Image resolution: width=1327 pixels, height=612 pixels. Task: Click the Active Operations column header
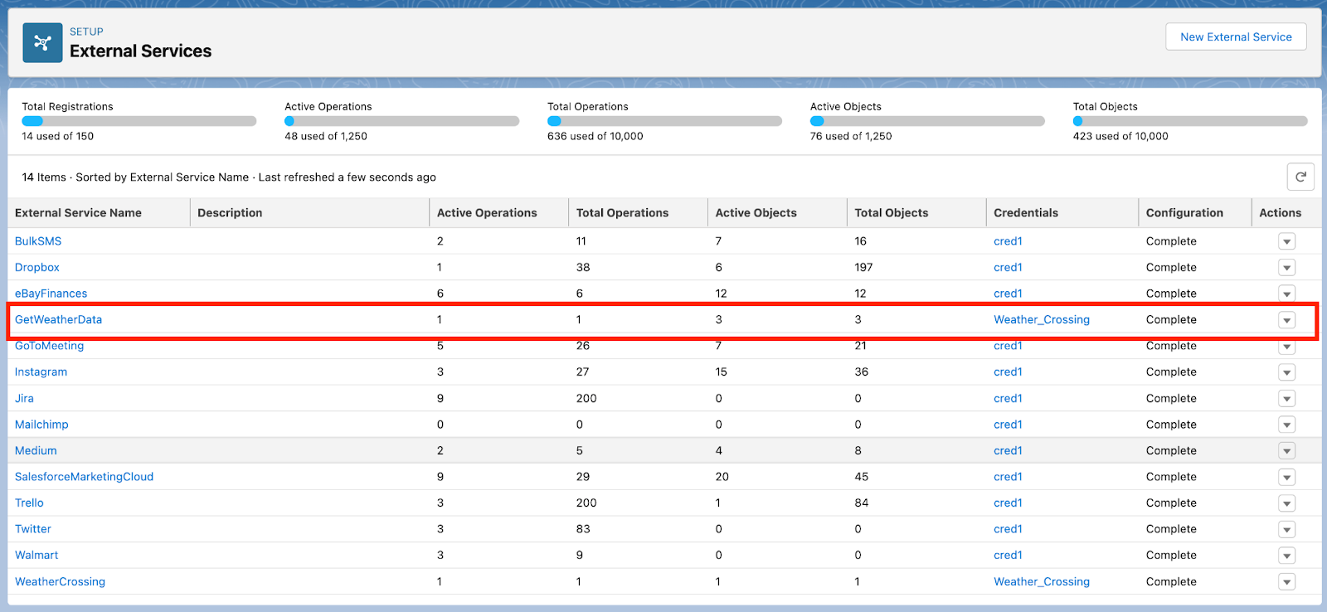[499, 213]
